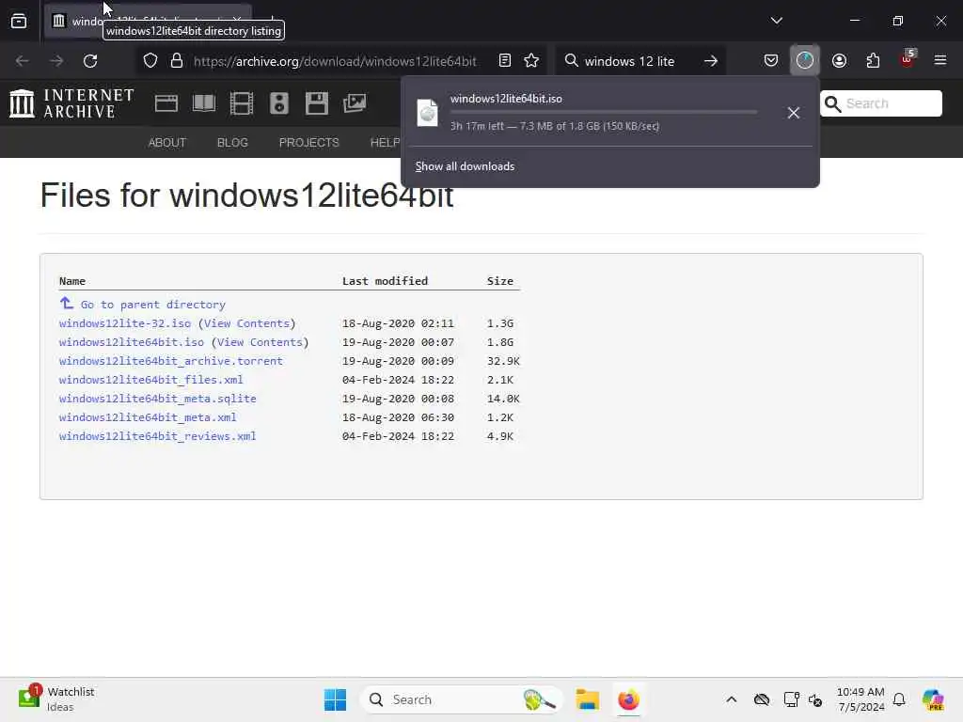This screenshot has height=722, width=963.
Task: List all tabs dropdown chevron
Action: 776,21
